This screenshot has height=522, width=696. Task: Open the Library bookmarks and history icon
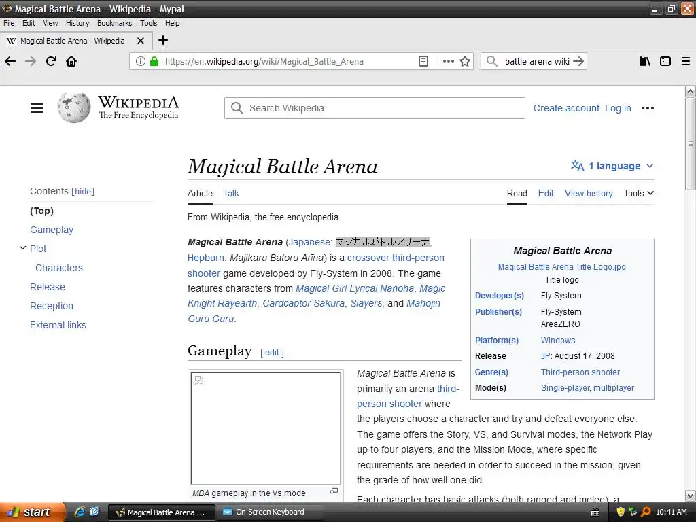pos(645,61)
